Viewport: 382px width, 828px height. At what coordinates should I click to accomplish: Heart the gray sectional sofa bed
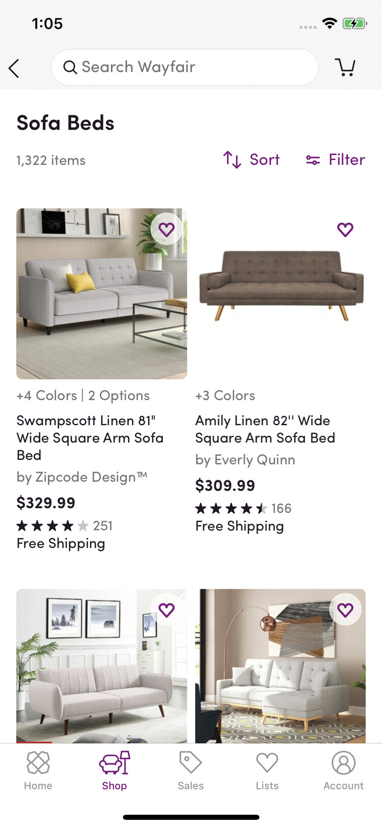[345, 610]
